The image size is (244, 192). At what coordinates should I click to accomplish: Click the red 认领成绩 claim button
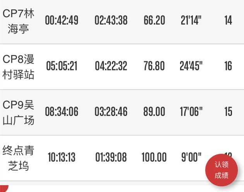222,170
